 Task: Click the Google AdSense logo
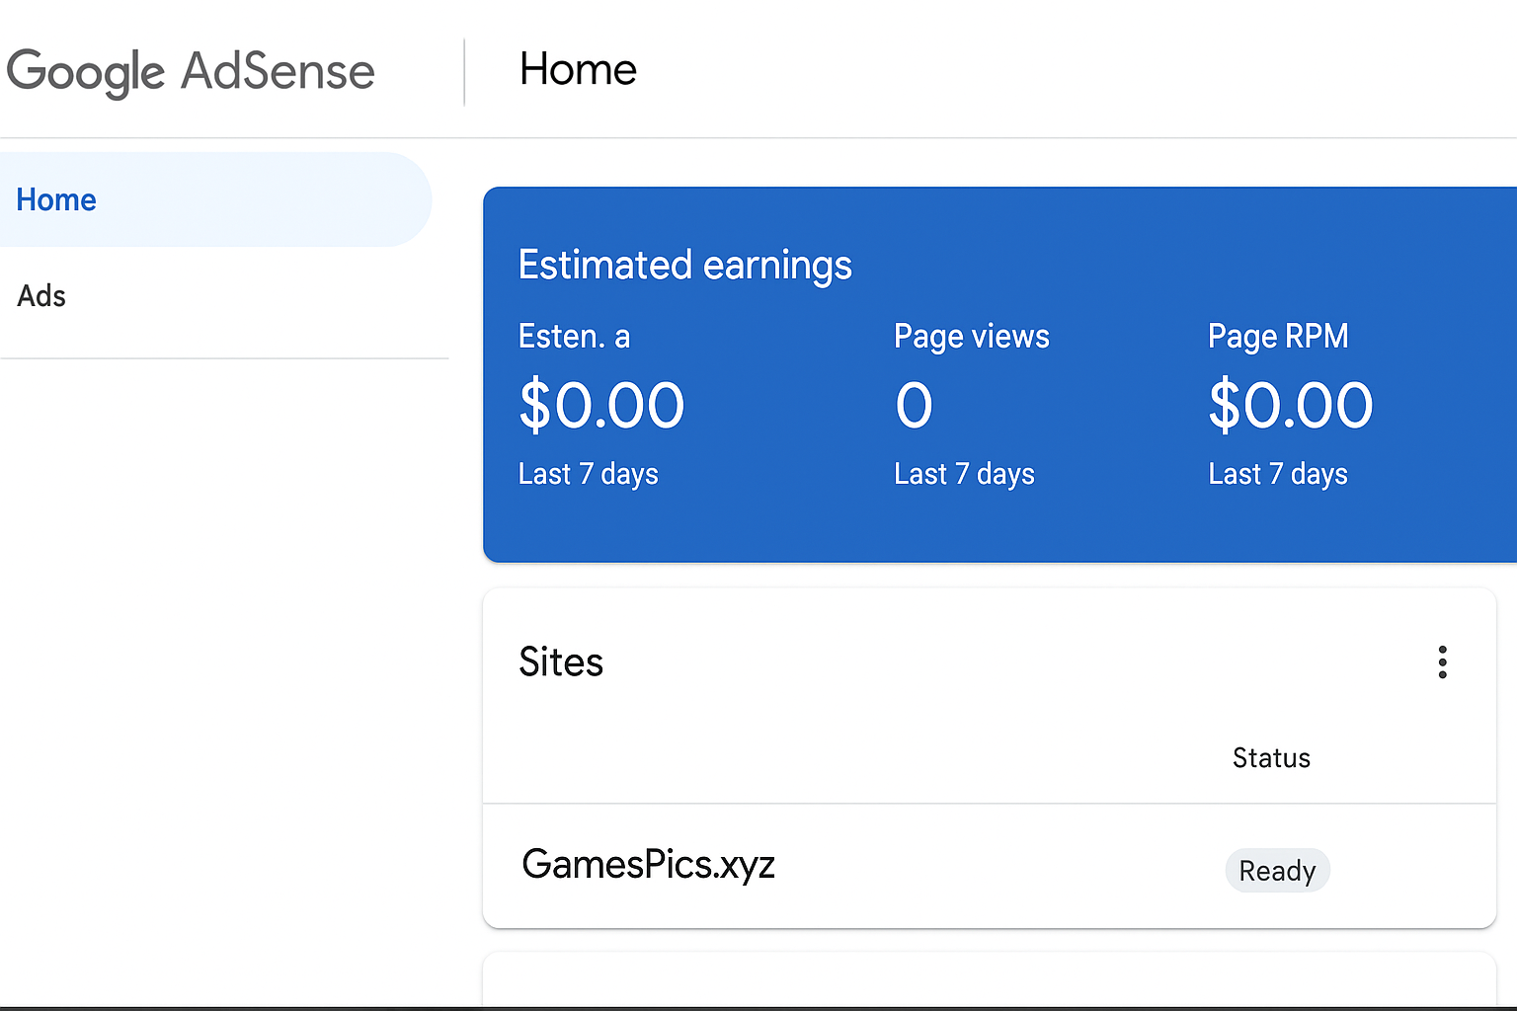click(x=191, y=72)
